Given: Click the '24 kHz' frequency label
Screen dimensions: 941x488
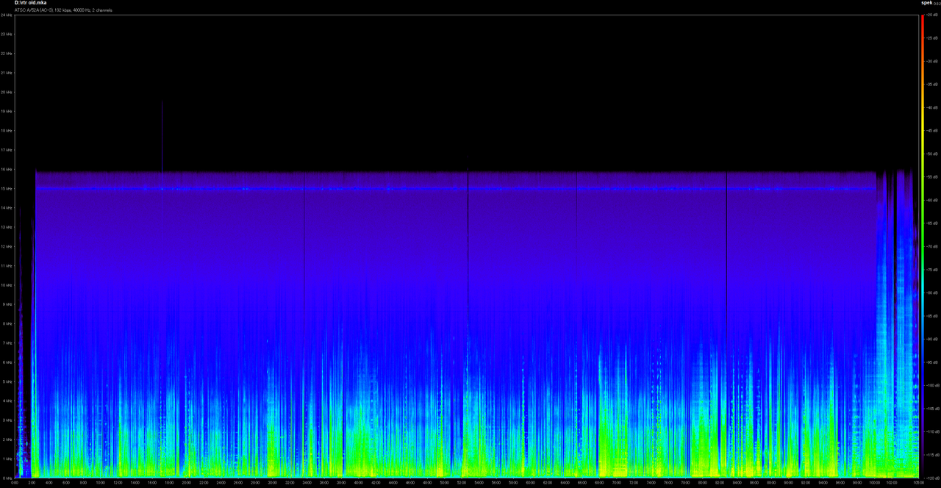Looking at the screenshot, I should click(7, 15).
